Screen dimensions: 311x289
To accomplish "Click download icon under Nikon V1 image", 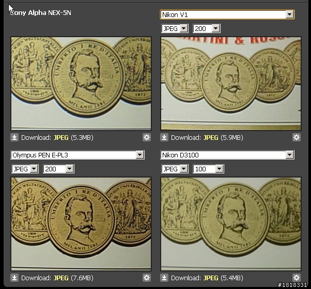I will tap(164, 137).
